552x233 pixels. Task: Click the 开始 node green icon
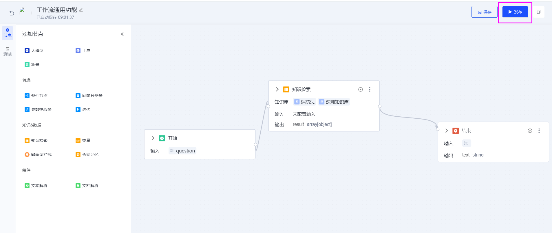point(162,138)
